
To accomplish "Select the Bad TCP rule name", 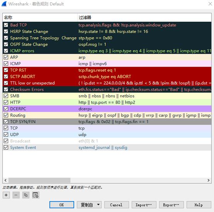I will point(19,25).
